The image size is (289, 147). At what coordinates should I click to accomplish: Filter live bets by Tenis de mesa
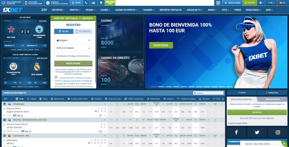click(113, 99)
